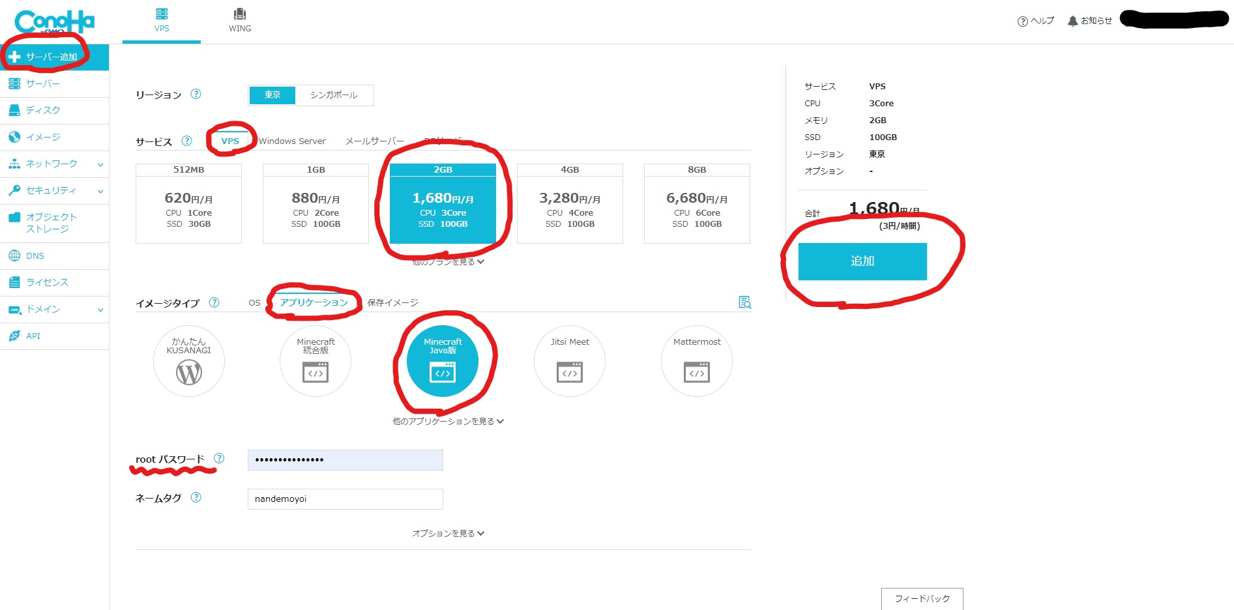Expand 他のアプリケーションを見る
Screen dimensions: 1234x610
coord(448,421)
